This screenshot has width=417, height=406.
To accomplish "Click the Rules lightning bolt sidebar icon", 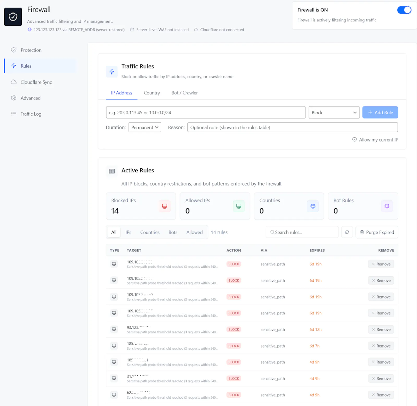I will 14,66.
